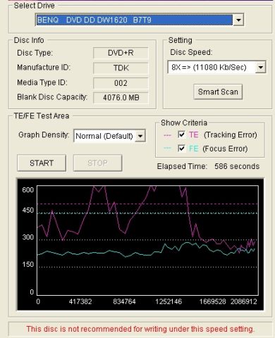Click the 'Elapsed Time:' label
The width and height of the screenshot is (275, 338).
pyautogui.click(x=182, y=166)
